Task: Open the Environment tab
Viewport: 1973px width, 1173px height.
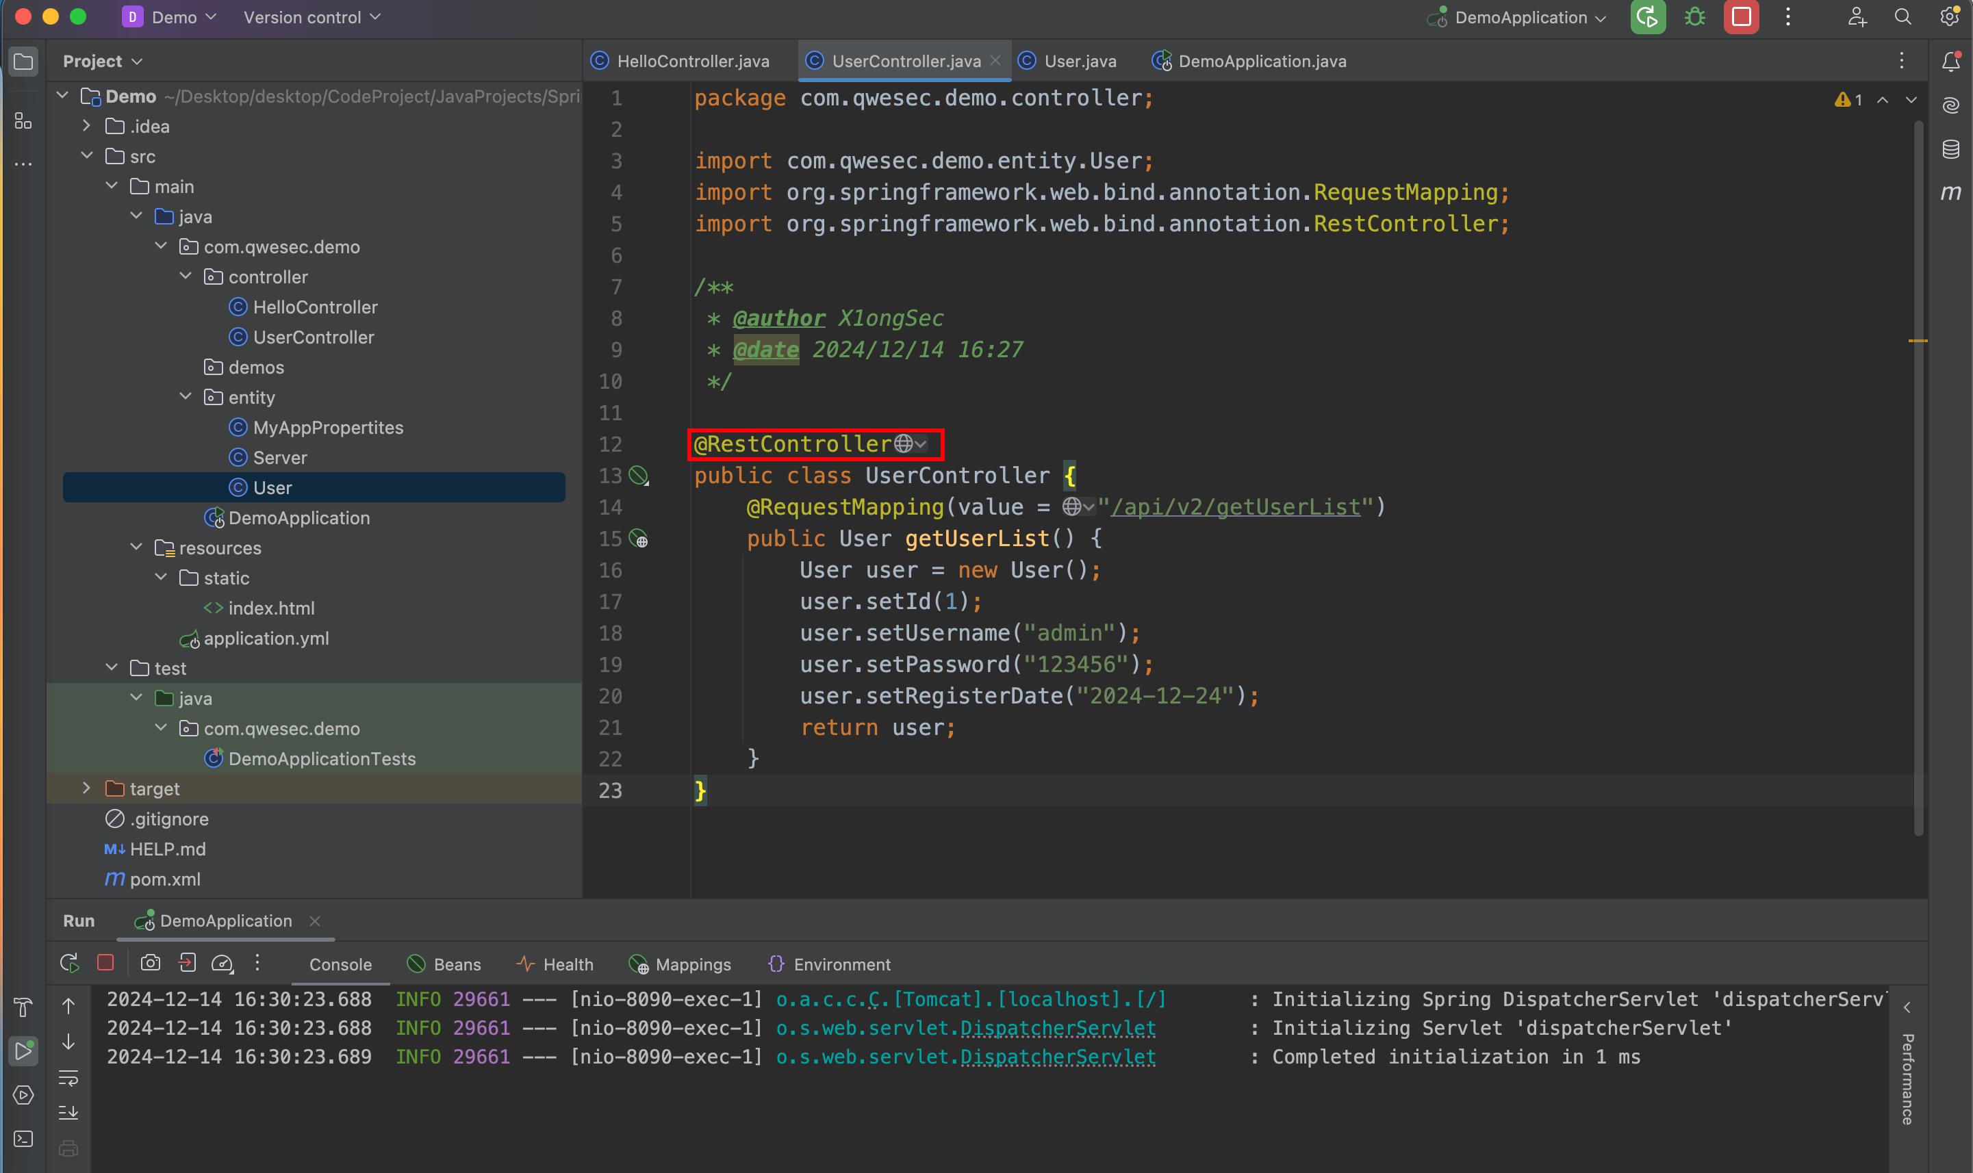Action: pos(829,964)
